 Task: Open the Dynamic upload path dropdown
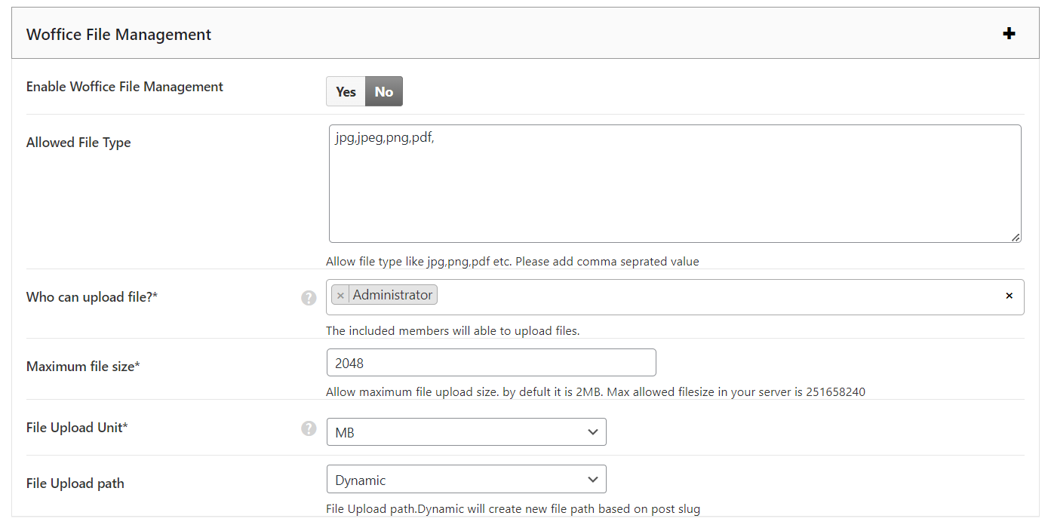point(466,480)
